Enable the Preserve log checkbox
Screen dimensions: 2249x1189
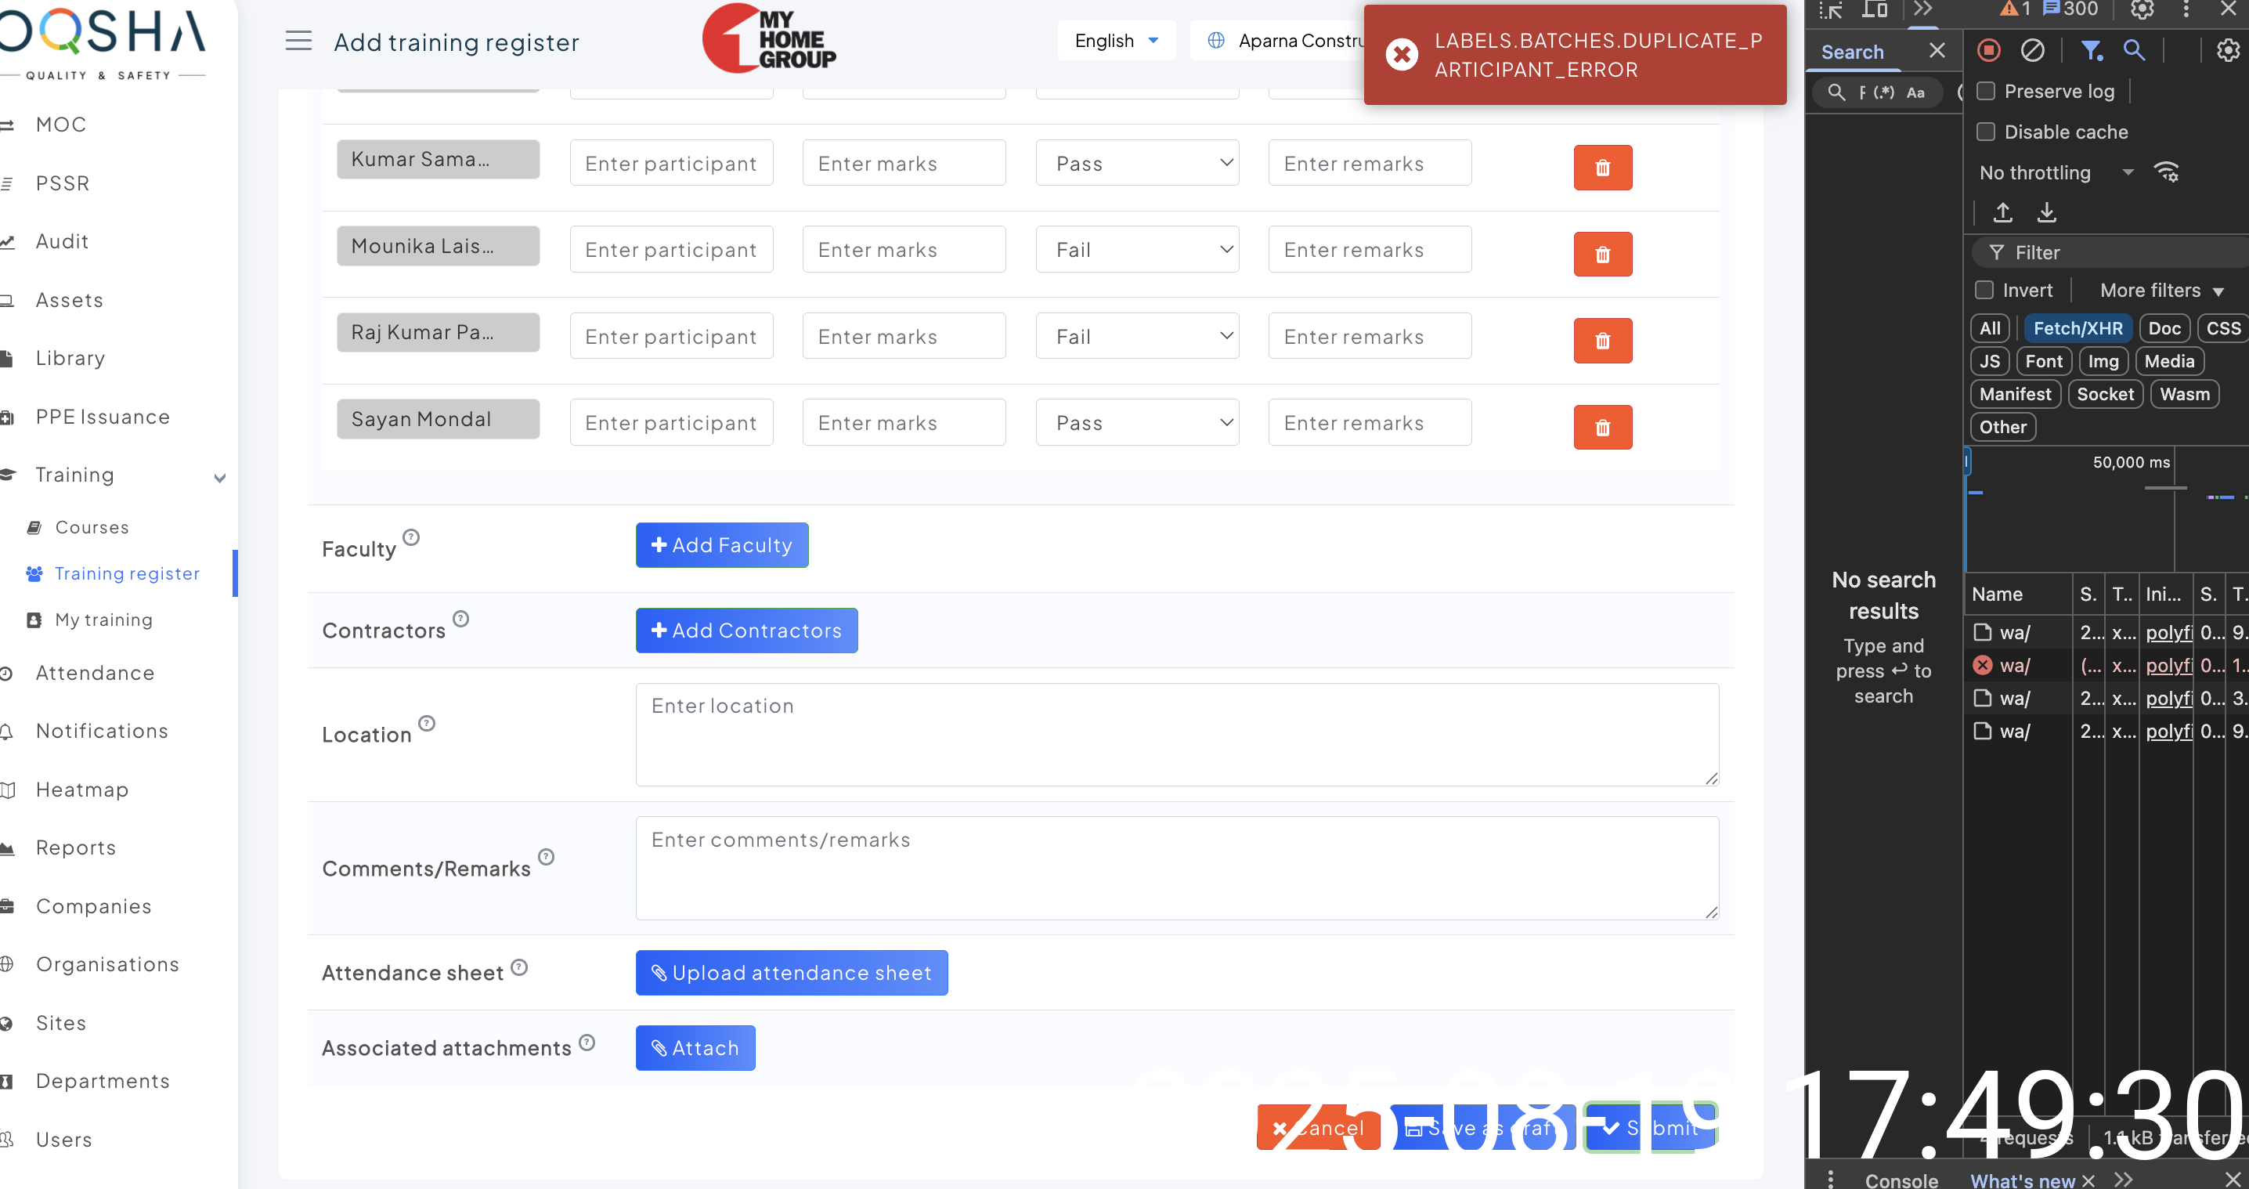pyautogui.click(x=1986, y=91)
